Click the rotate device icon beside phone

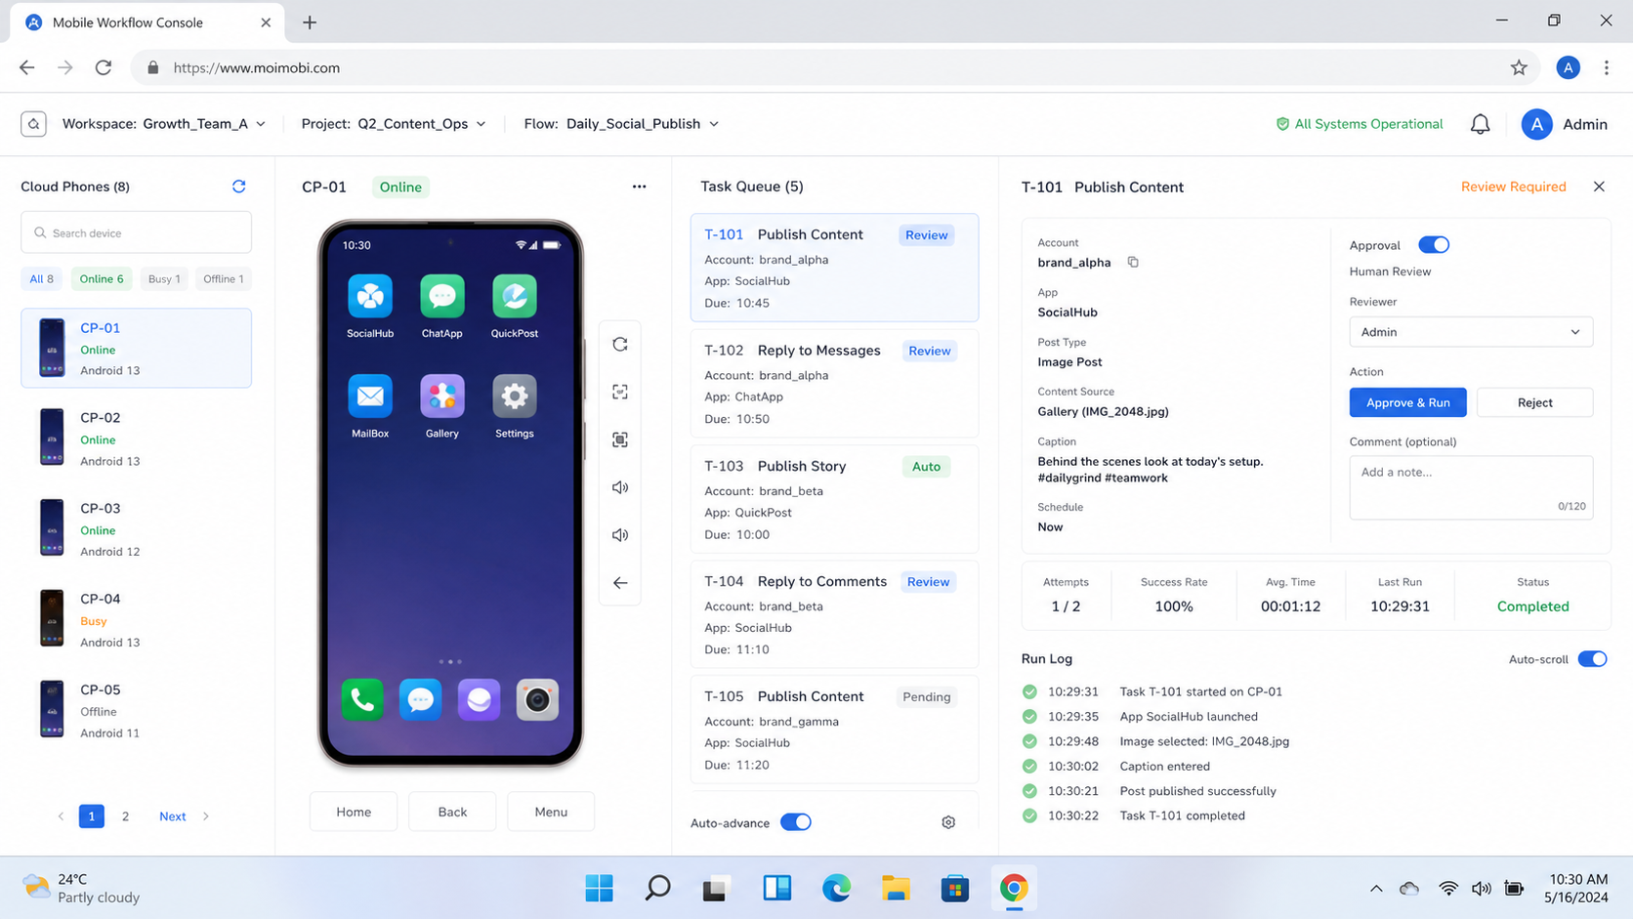[620, 345]
